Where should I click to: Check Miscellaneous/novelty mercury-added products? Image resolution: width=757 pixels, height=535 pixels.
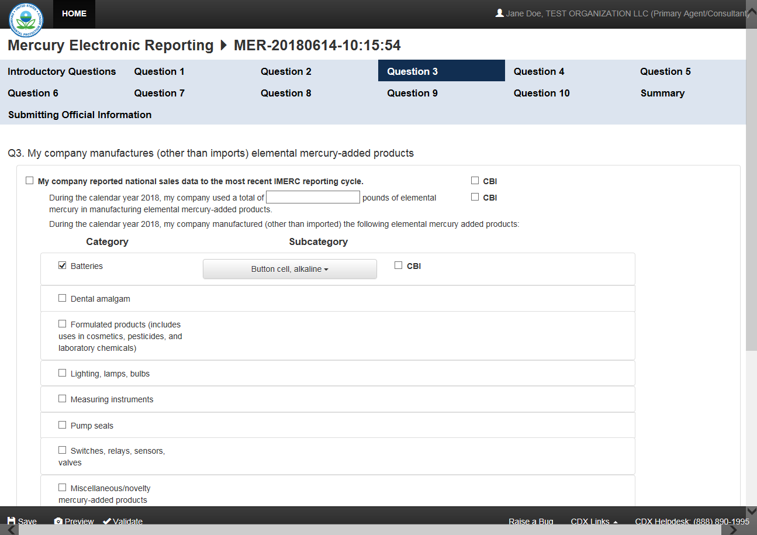(63, 488)
